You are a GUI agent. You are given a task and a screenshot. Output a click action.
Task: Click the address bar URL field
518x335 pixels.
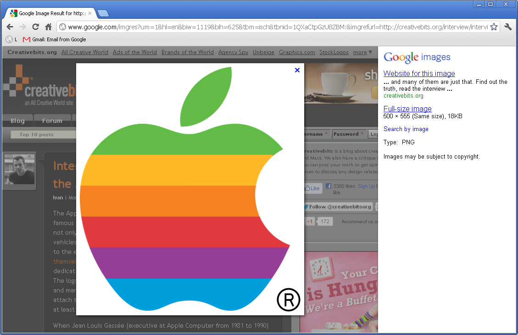(278, 27)
